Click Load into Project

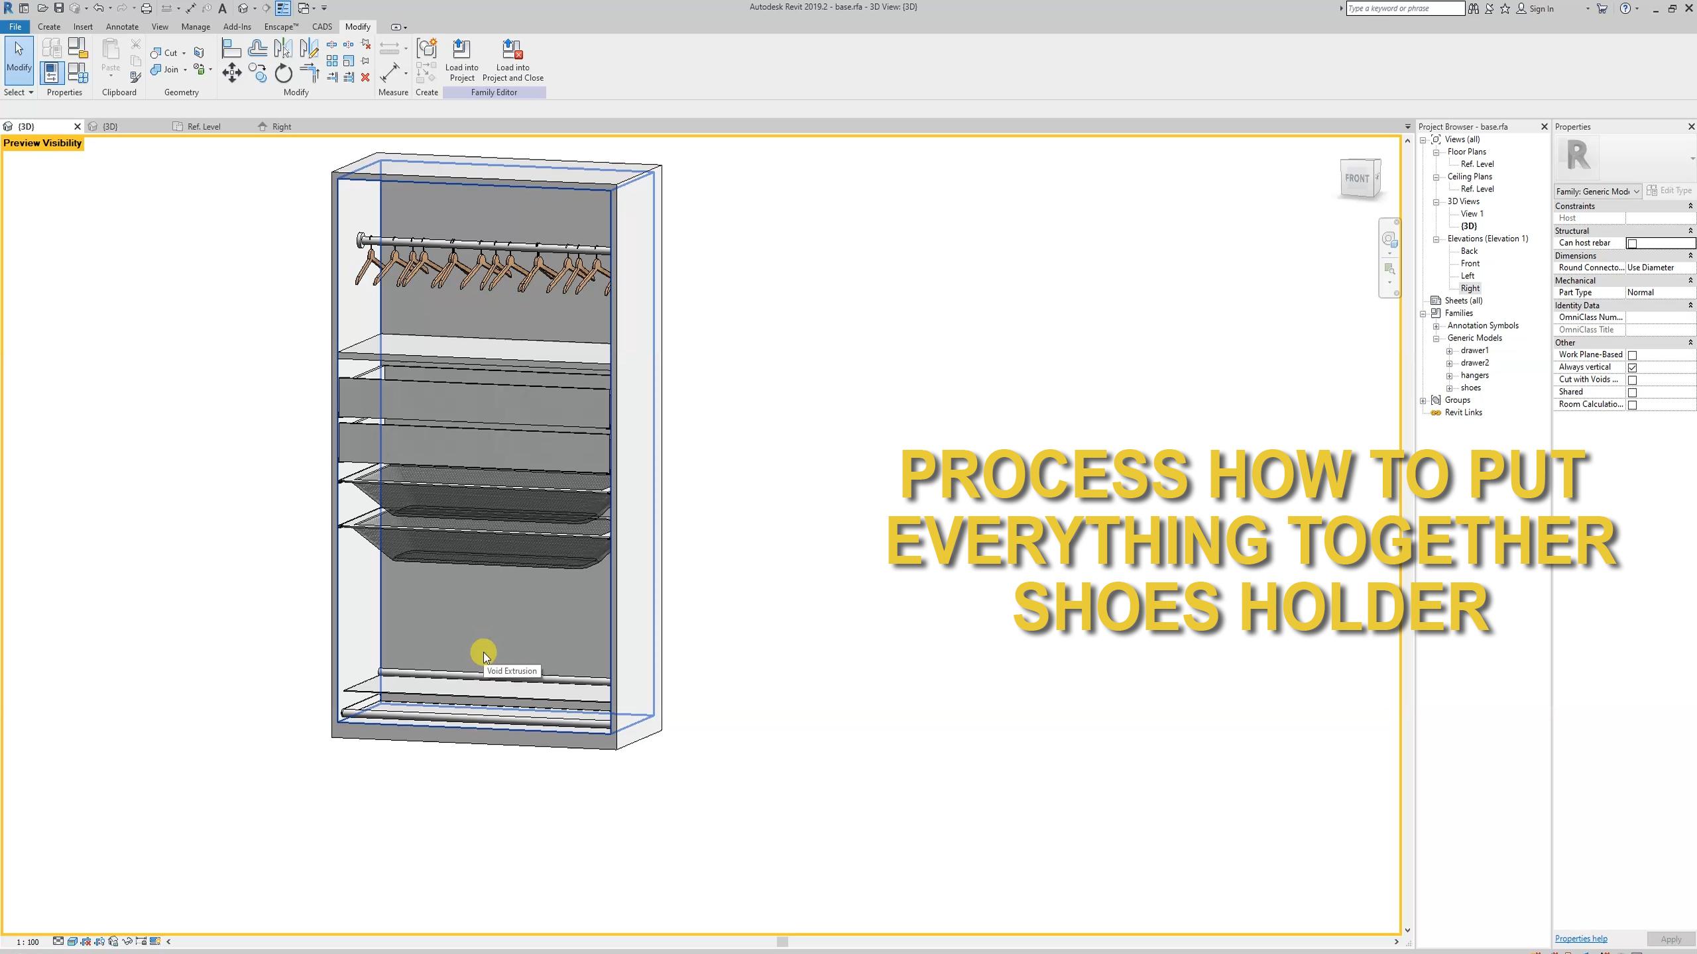(462, 60)
